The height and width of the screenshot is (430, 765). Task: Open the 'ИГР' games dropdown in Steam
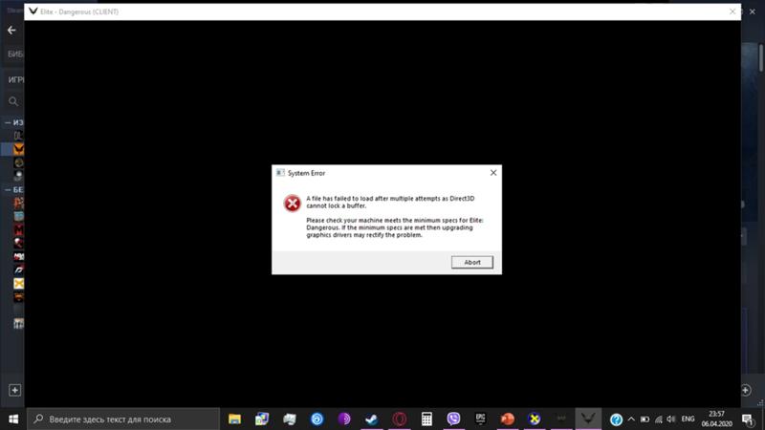pos(15,79)
